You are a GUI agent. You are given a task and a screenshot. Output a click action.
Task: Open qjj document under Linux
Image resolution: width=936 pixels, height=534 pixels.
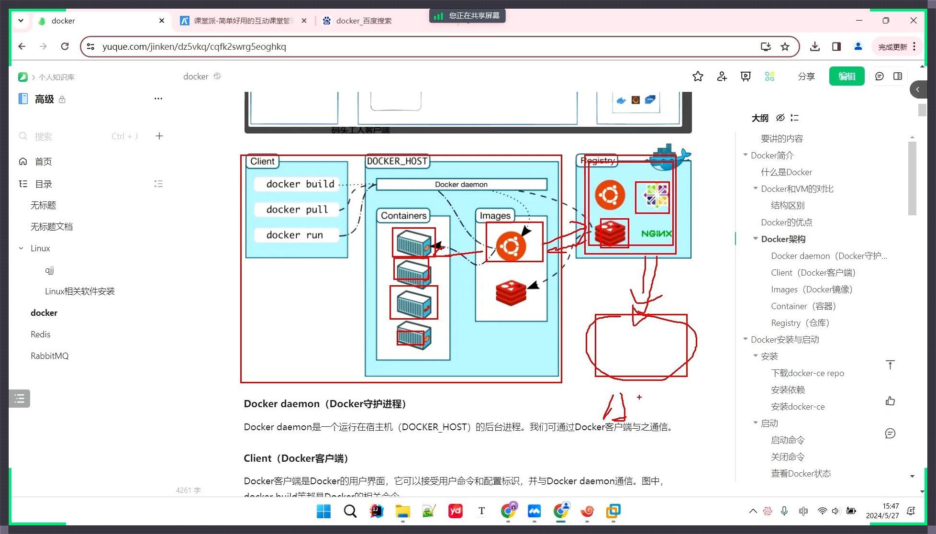click(49, 270)
